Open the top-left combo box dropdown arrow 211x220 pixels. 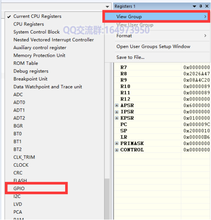(x=107, y=7)
